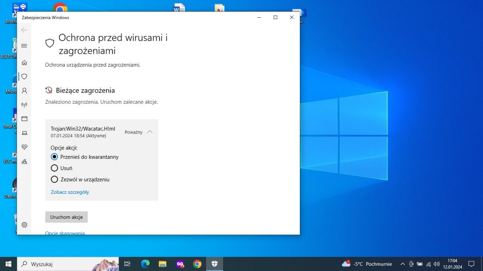Open Firewall & network protection section
The height and width of the screenshot is (271, 483).
tap(24, 105)
